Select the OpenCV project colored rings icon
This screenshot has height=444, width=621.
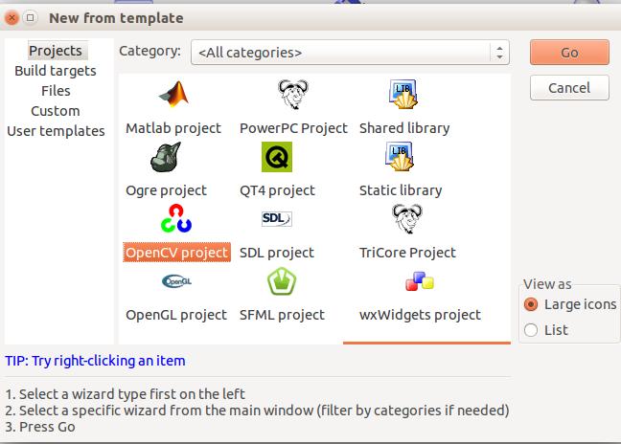[x=176, y=218]
